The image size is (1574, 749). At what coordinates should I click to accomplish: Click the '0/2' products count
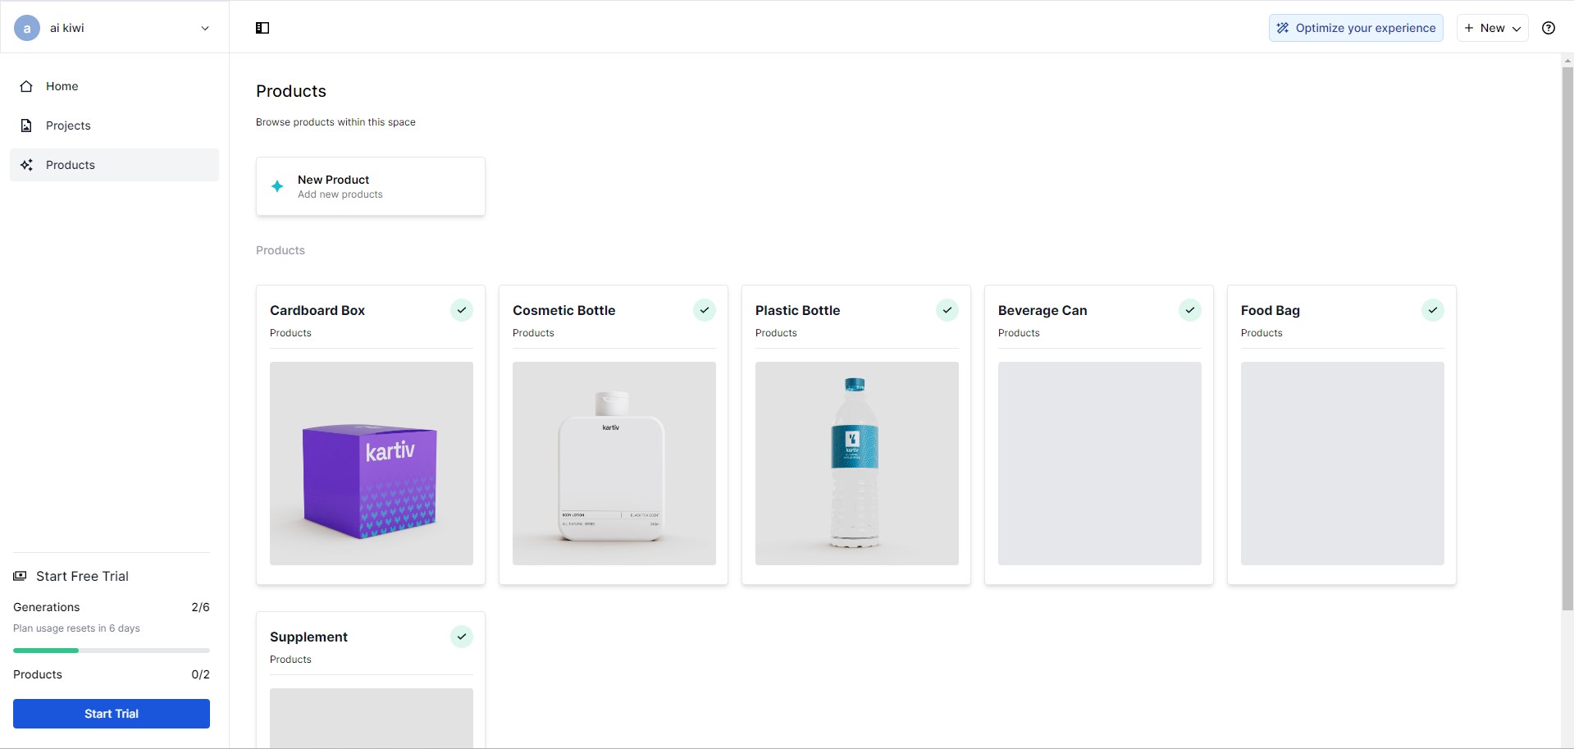[200, 674]
